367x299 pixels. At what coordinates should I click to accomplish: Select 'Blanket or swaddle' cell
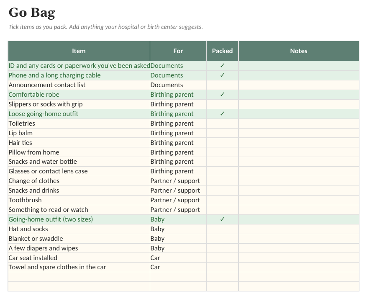(x=79, y=239)
